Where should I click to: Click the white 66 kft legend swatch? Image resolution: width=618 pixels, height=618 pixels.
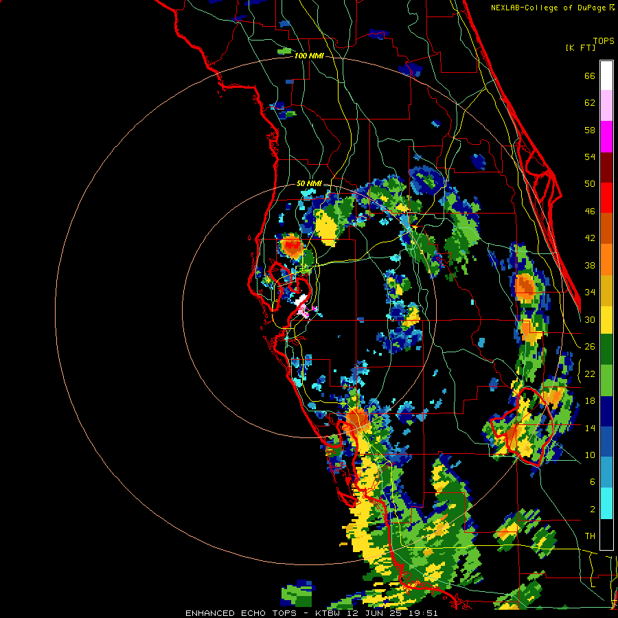(606, 76)
